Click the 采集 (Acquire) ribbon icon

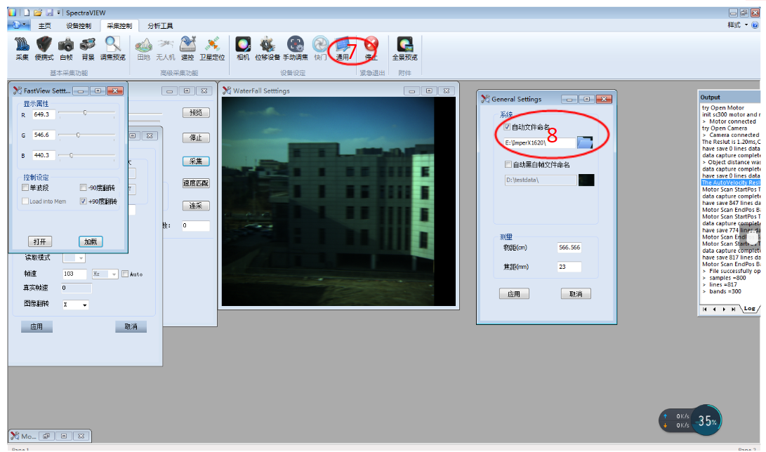pyautogui.click(x=22, y=46)
